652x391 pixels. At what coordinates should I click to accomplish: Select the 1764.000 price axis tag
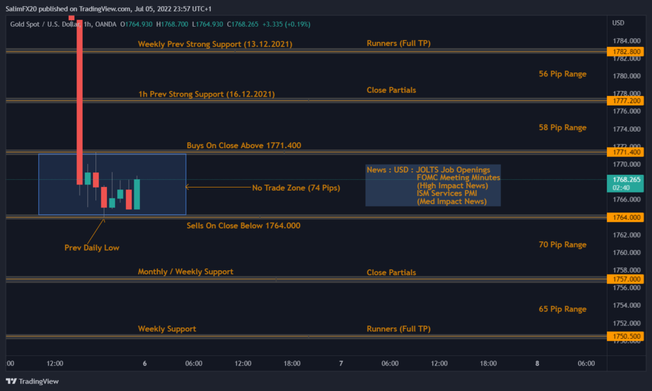coord(627,217)
